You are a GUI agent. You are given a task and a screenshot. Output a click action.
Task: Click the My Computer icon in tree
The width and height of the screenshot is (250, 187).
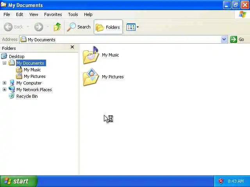(12, 83)
